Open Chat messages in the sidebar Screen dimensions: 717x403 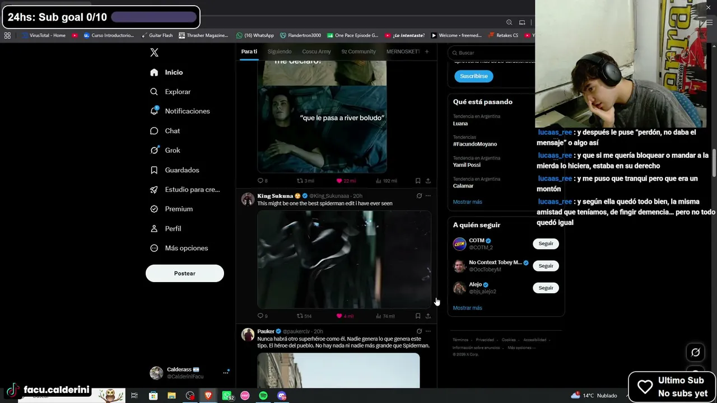coord(165,130)
